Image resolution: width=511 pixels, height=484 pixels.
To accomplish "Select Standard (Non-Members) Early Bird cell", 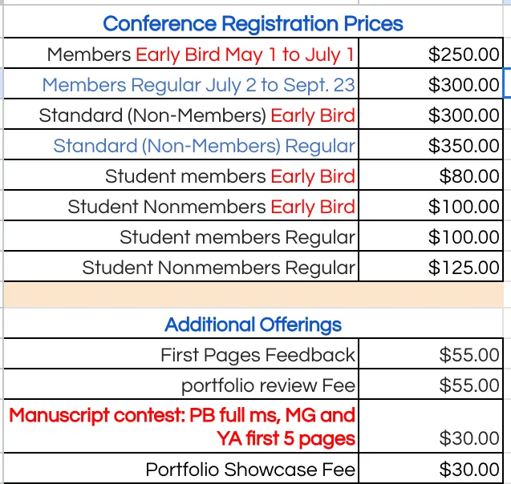I will click(x=197, y=115).
